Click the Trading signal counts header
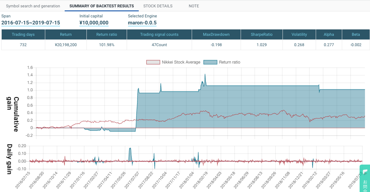 (x=159, y=34)
